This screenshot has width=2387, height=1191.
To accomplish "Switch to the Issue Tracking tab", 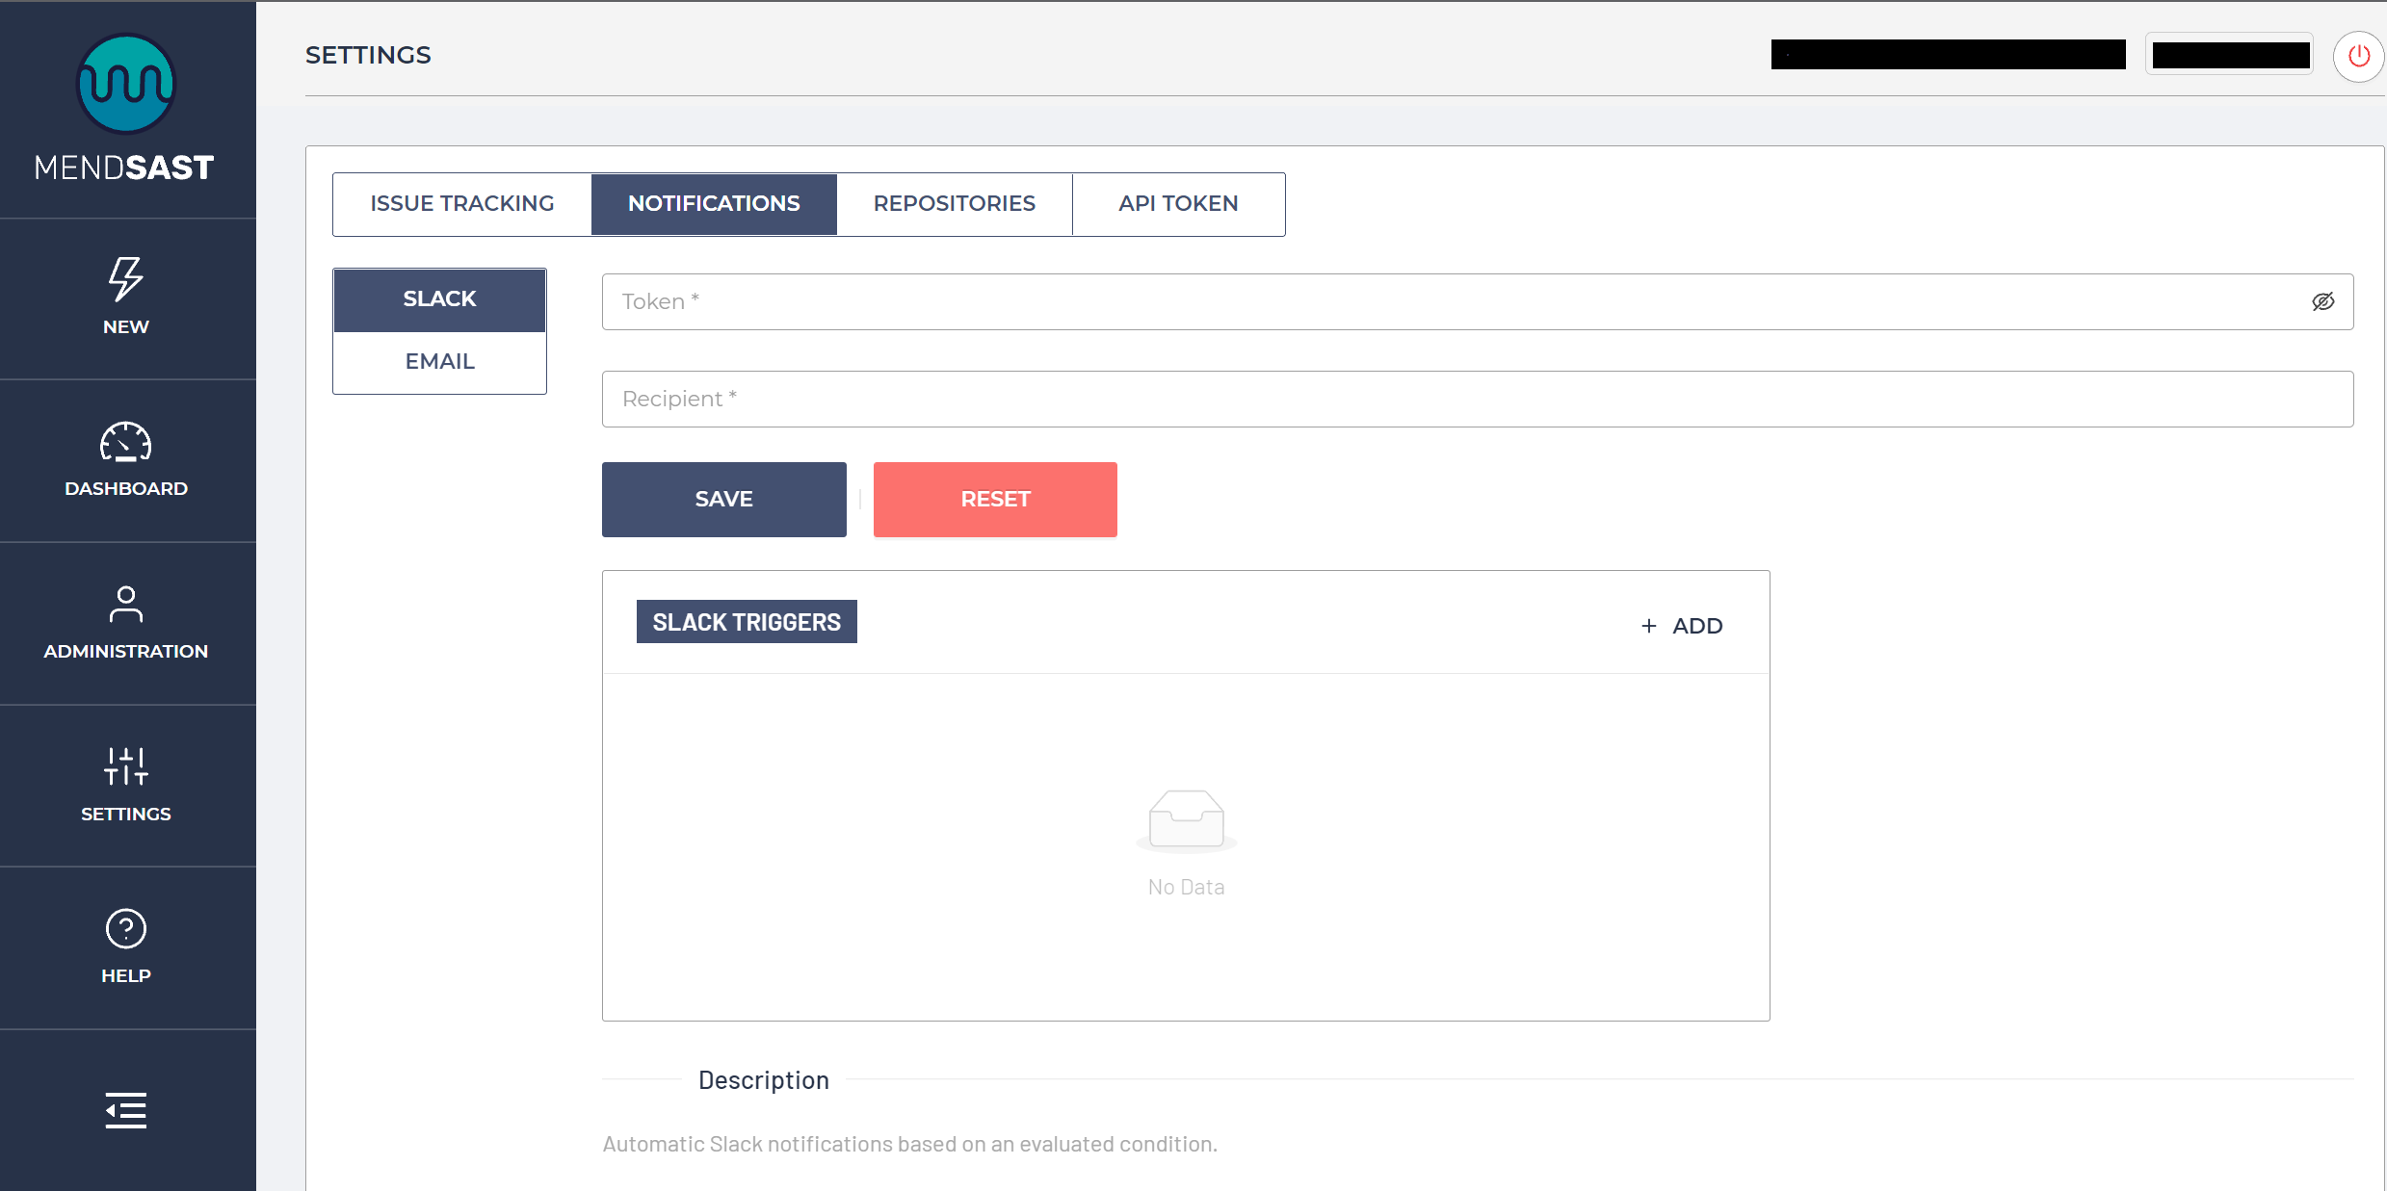I will click(461, 204).
